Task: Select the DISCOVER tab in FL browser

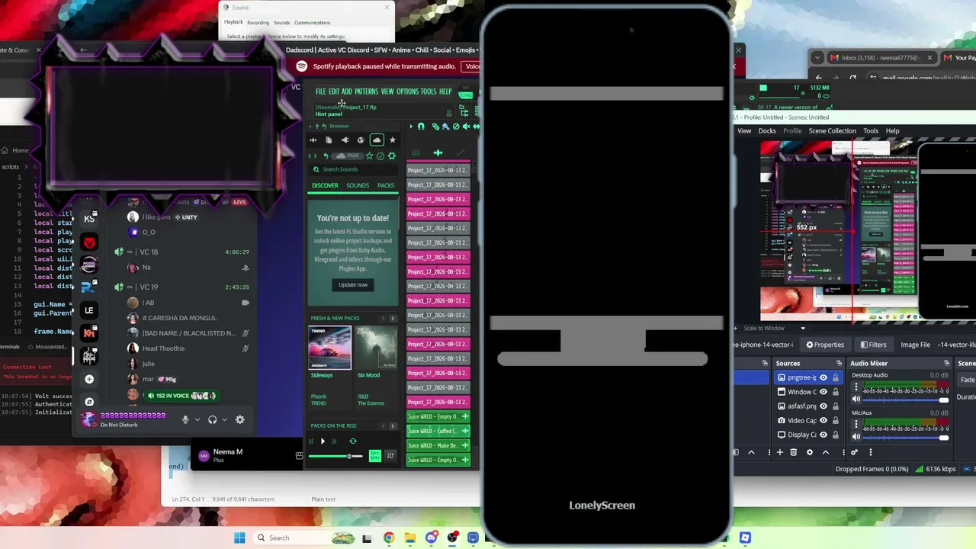Action: pyautogui.click(x=325, y=185)
